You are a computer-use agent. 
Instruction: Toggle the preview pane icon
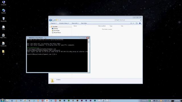136,23
